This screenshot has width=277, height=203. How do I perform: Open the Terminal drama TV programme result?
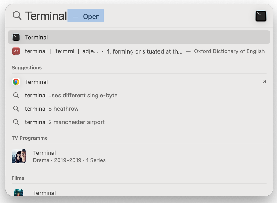(89, 156)
